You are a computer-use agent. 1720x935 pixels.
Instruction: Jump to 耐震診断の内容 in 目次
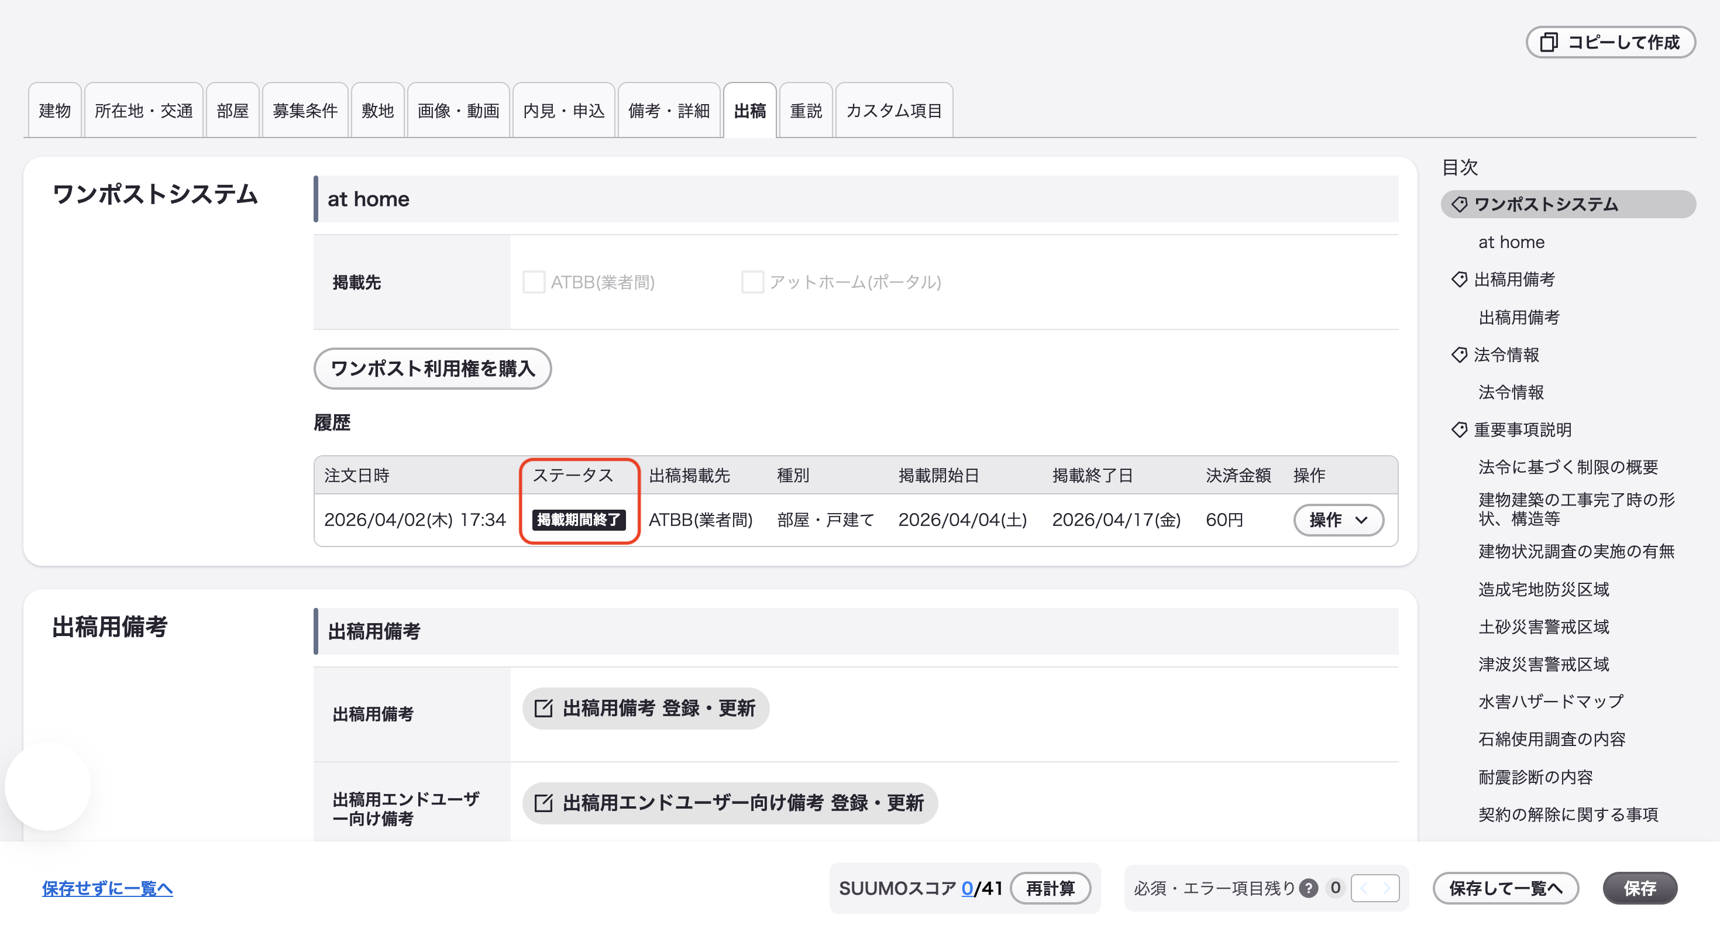click(1535, 776)
